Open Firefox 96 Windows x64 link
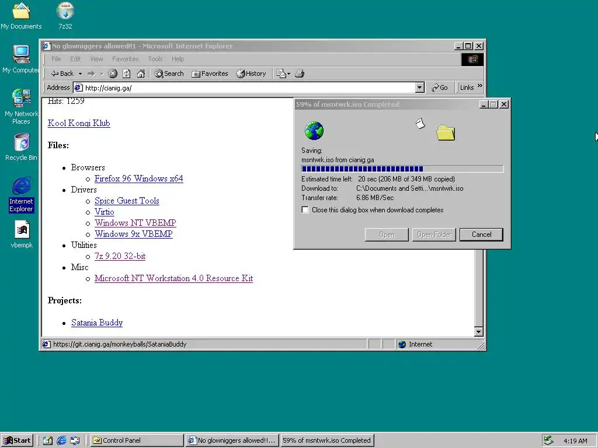 (139, 178)
